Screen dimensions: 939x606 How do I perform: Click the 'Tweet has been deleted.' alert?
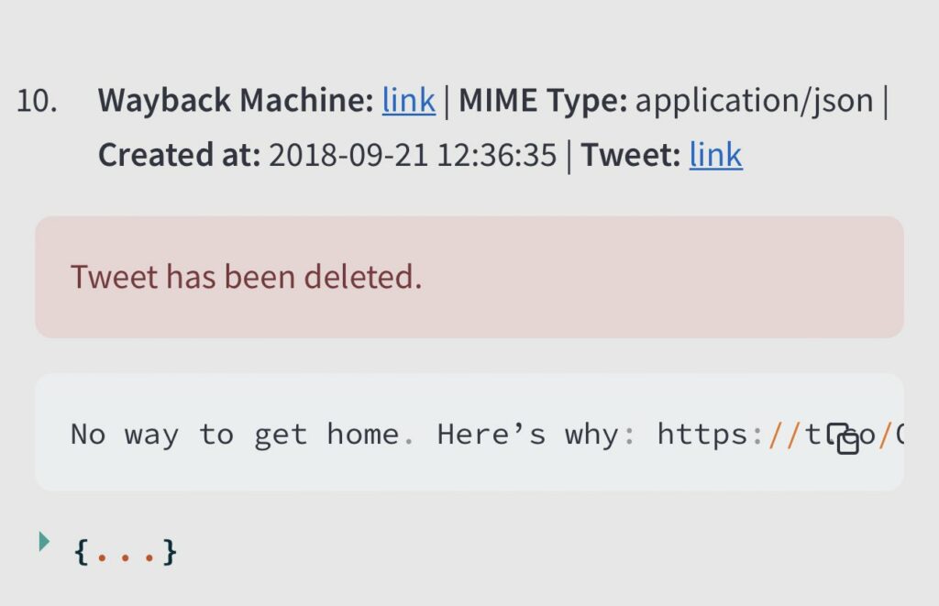[469, 277]
